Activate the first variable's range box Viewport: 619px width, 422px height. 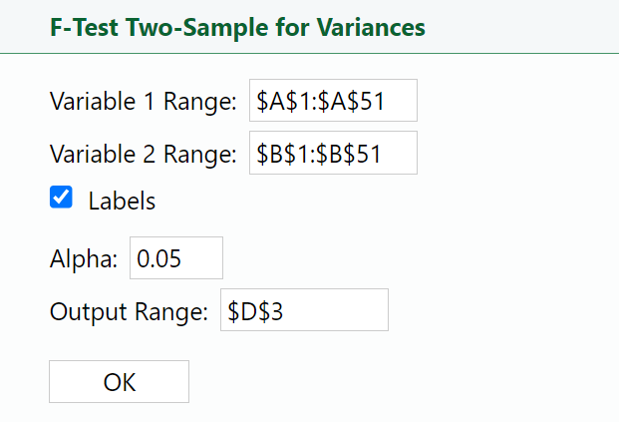[332, 101]
